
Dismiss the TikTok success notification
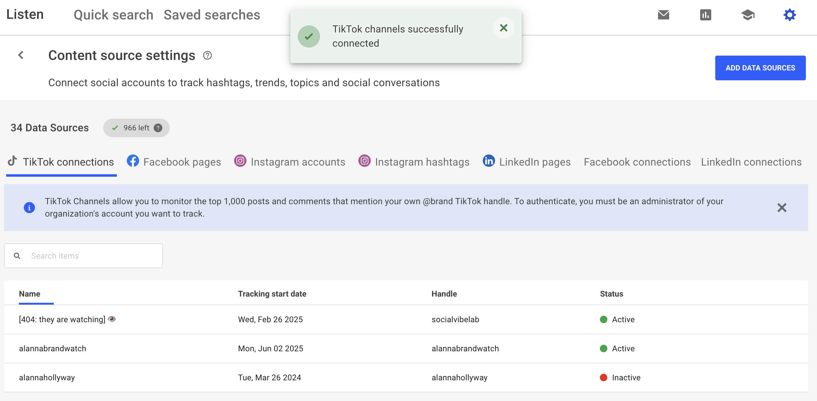coord(503,28)
